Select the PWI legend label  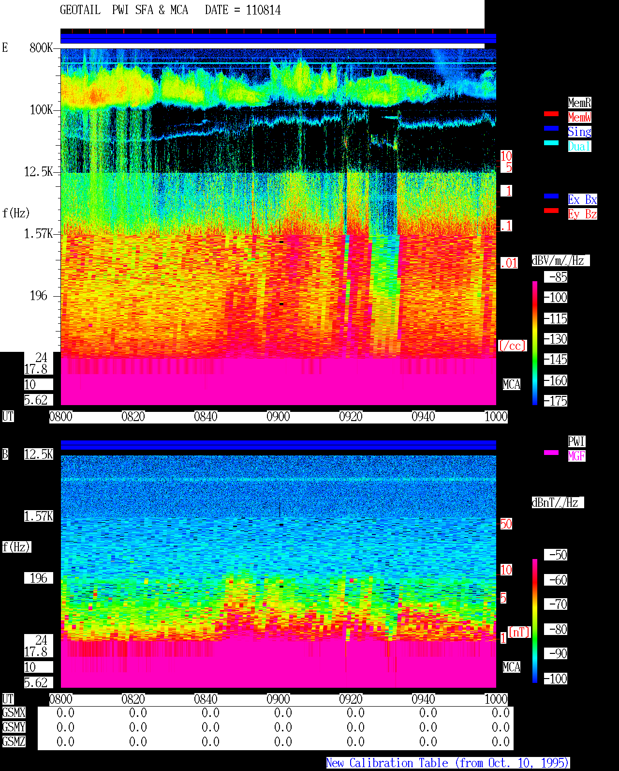pos(576,441)
